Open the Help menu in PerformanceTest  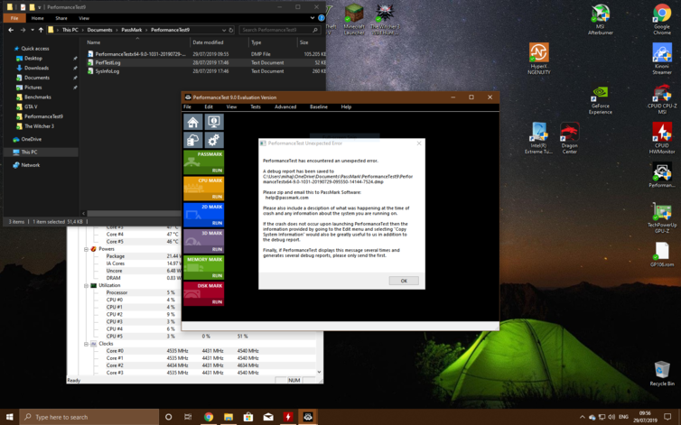pyautogui.click(x=346, y=106)
